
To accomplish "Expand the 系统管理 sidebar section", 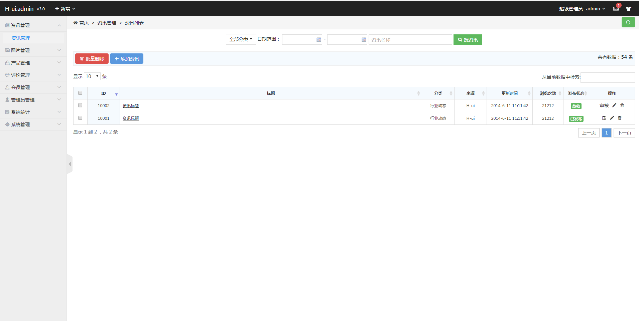I will 33,124.
